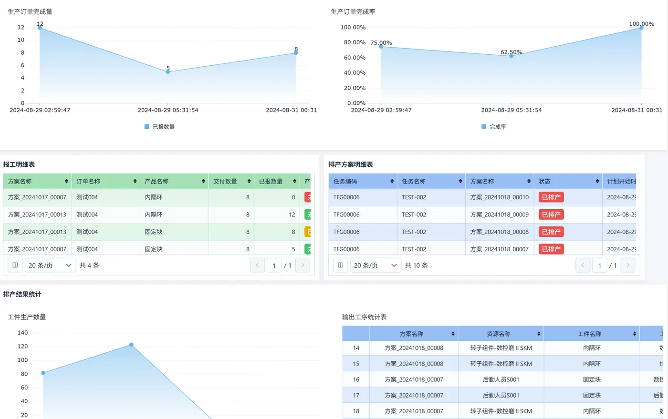Sort the 报工明细表 by 方案名称 column
This screenshot has height=419, width=668.
point(66,181)
